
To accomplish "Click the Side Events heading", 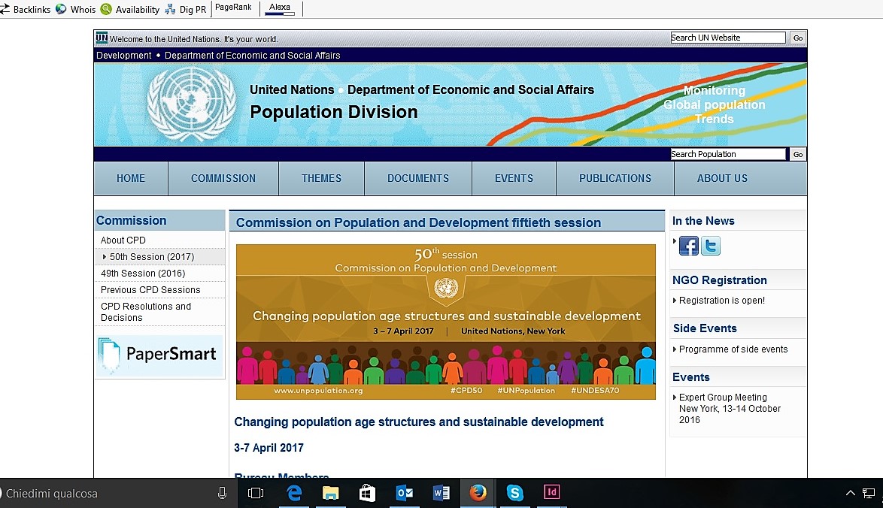I will coord(705,328).
